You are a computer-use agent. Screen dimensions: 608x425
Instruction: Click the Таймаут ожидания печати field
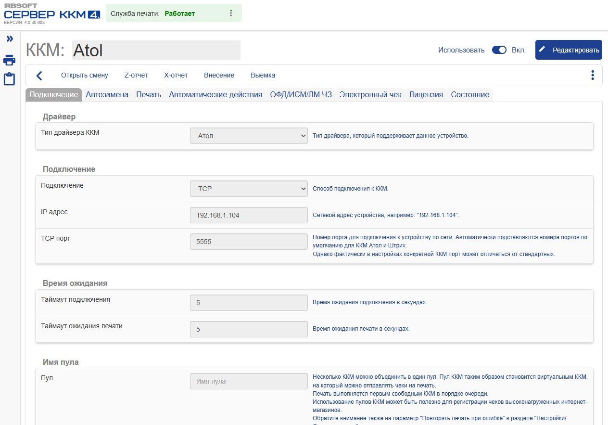coord(249,329)
